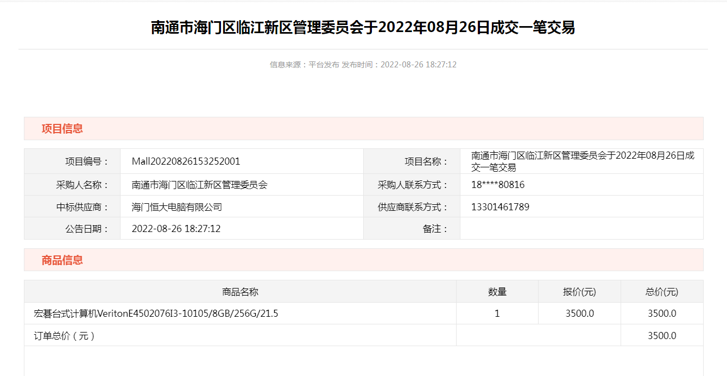Click the 3500.0 amount in 订单总价 row
727x376 pixels.
[x=662, y=336]
